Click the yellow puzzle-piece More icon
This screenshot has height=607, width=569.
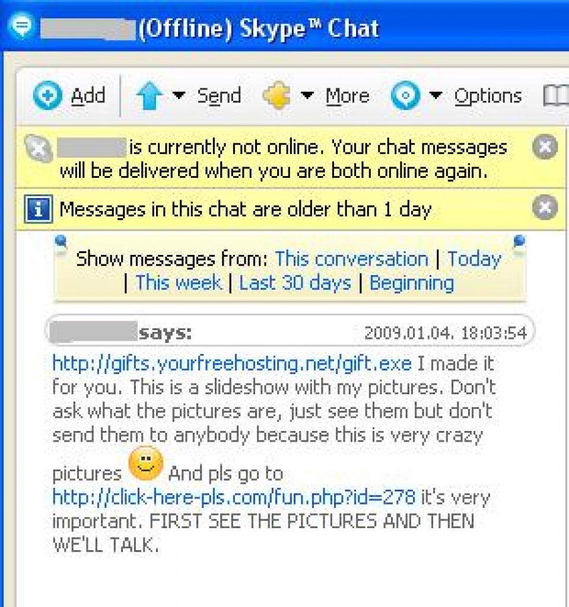click(276, 96)
